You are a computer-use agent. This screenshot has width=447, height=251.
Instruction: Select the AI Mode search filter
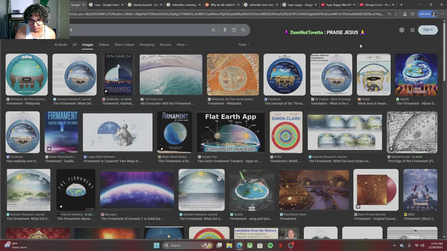61,45
